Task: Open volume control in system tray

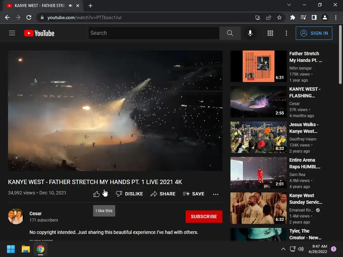Action: (301, 249)
